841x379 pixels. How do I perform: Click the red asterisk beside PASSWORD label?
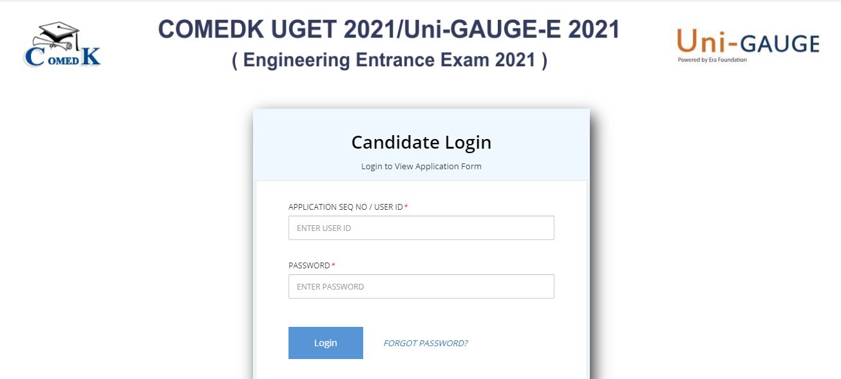(334, 266)
